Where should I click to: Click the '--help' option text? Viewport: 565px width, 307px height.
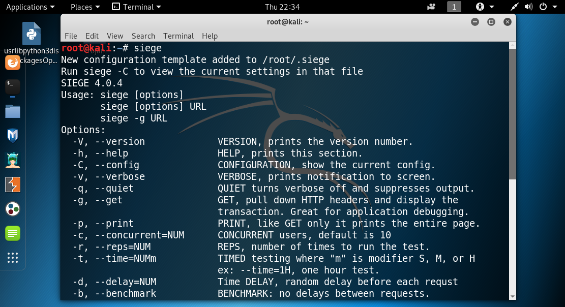pyautogui.click(x=111, y=153)
